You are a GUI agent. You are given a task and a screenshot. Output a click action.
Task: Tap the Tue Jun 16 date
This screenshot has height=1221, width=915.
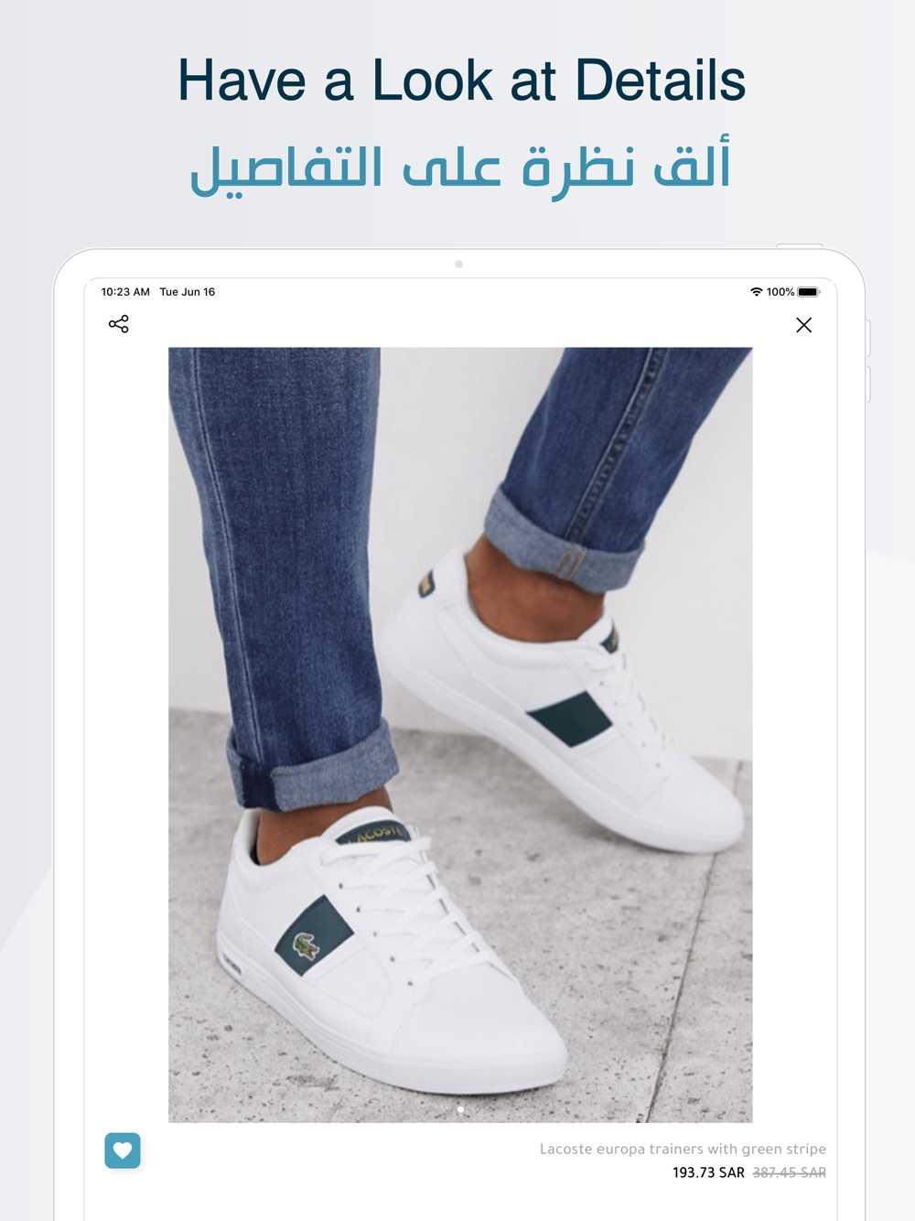coord(188,292)
